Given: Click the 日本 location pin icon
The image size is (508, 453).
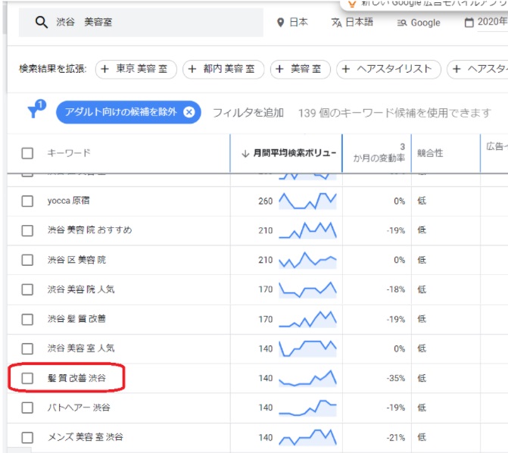Looking at the screenshot, I should click(x=280, y=23).
